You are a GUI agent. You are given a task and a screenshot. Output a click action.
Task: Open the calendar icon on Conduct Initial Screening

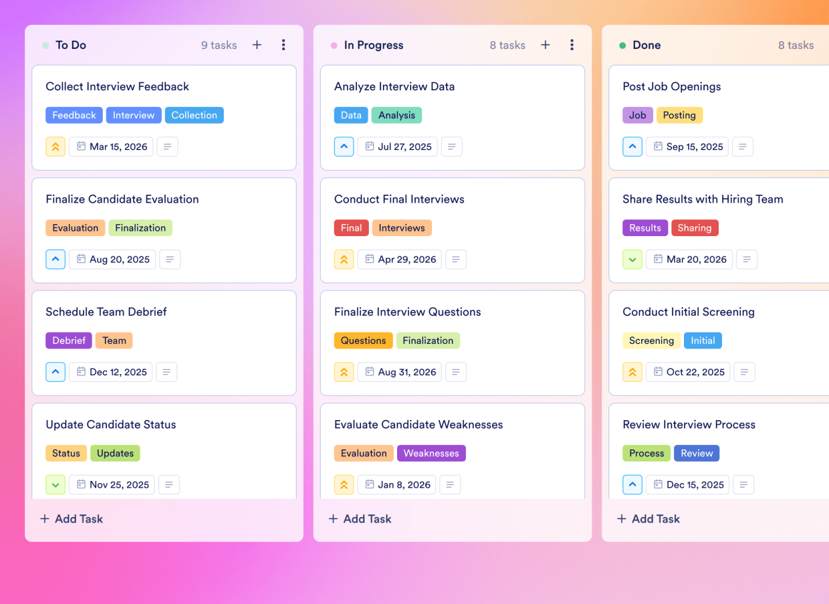[659, 372]
